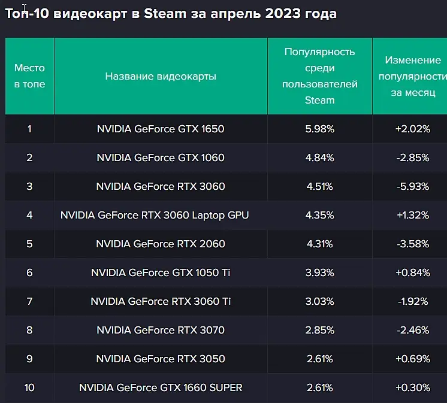The width and height of the screenshot is (447, 403).
Task: Select the "Популярность среди пользователей Steam" header
Action: pyautogui.click(x=319, y=76)
